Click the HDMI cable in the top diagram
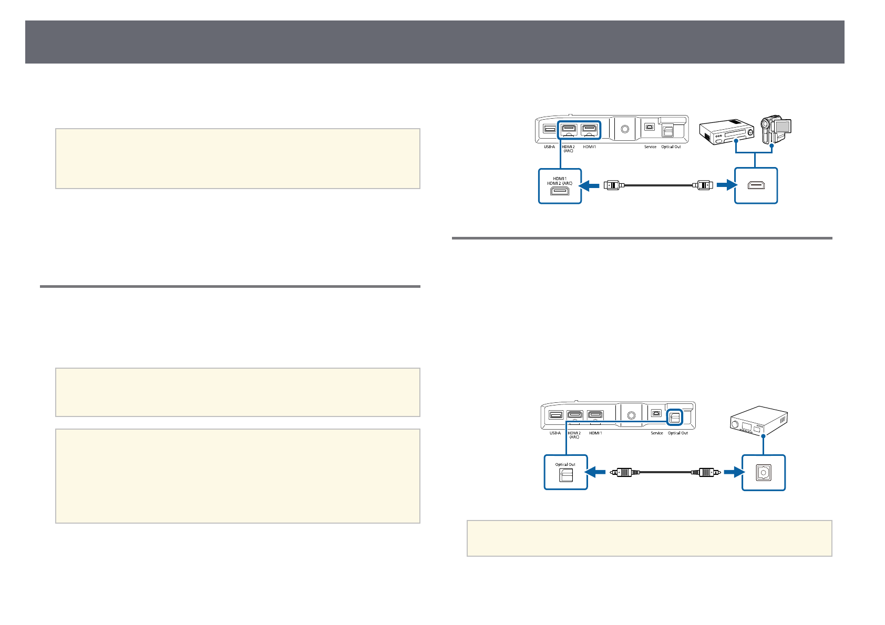885x625 pixels. coord(658,185)
